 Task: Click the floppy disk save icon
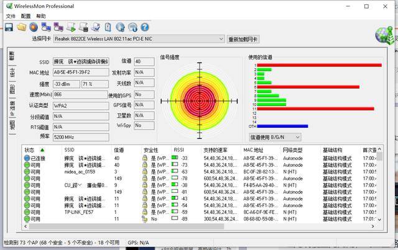[x=9, y=27]
